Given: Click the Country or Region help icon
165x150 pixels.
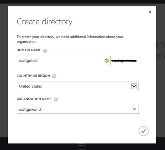Looking at the screenshot, I should pos(54,76).
